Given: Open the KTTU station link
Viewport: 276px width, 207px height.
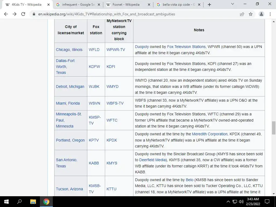Looking at the screenshot, I should [111, 189].
